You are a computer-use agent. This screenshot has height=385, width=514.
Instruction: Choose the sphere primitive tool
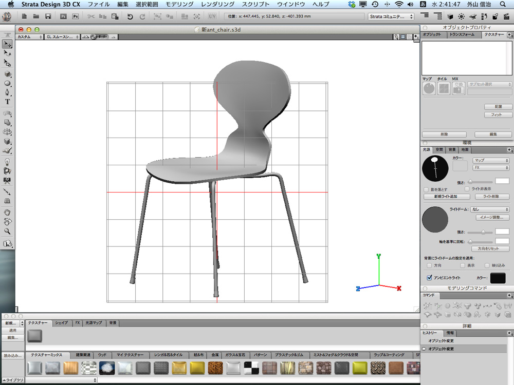(x=7, y=83)
